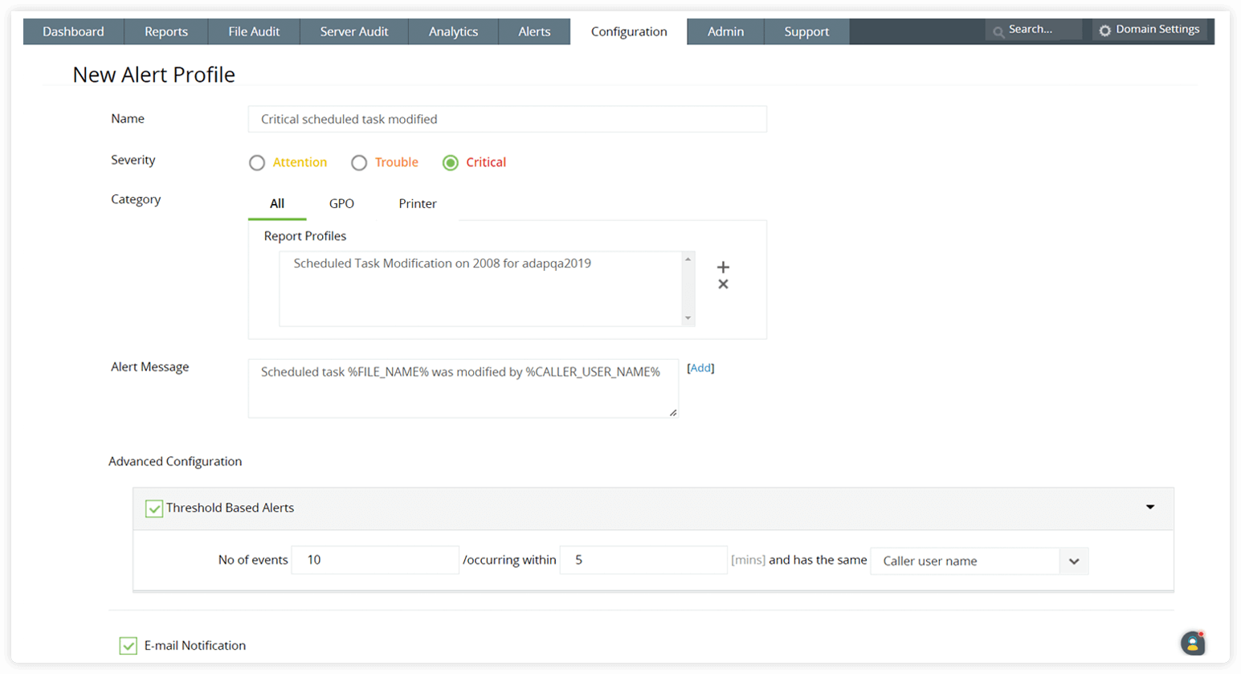This screenshot has height=674, width=1241.
Task: Open the Printer category tab
Action: [417, 203]
